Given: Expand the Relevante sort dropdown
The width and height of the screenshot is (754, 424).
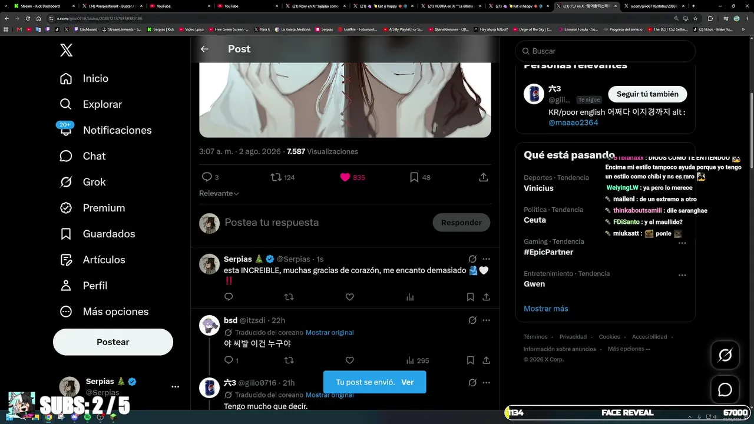Looking at the screenshot, I should (x=219, y=193).
